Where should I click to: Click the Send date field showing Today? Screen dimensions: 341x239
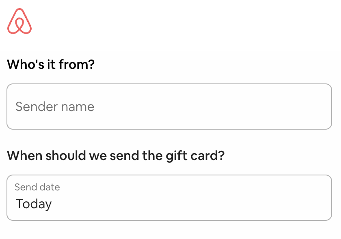click(169, 197)
